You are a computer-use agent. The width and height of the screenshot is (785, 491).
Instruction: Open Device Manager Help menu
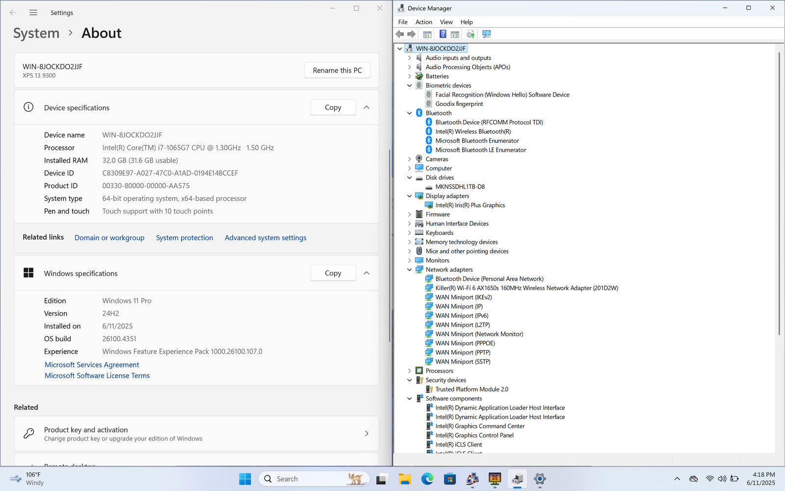coord(467,22)
